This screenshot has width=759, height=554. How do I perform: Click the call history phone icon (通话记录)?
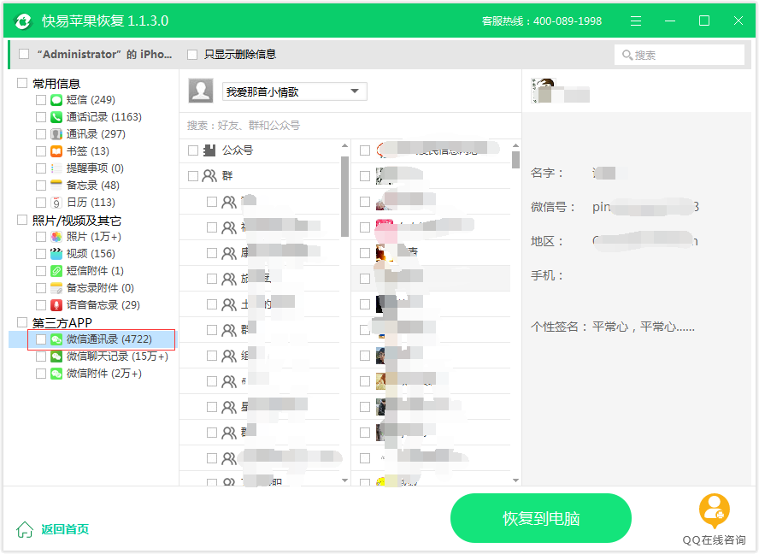(56, 117)
